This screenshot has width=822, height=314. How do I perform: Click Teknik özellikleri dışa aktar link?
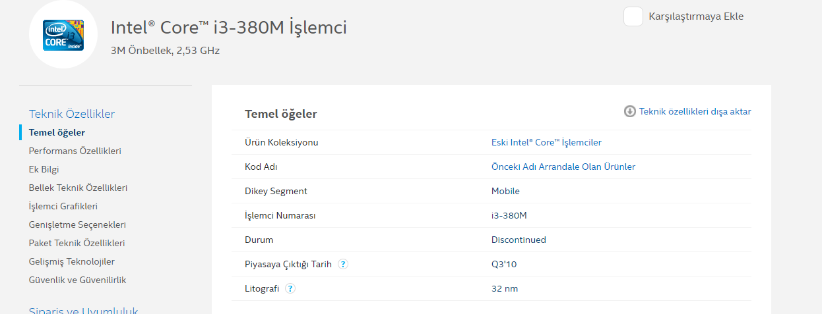coord(695,111)
